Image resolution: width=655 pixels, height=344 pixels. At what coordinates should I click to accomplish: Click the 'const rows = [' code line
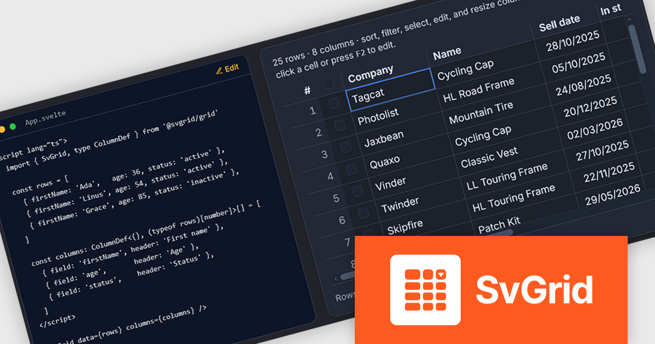(x=40, y=185)
